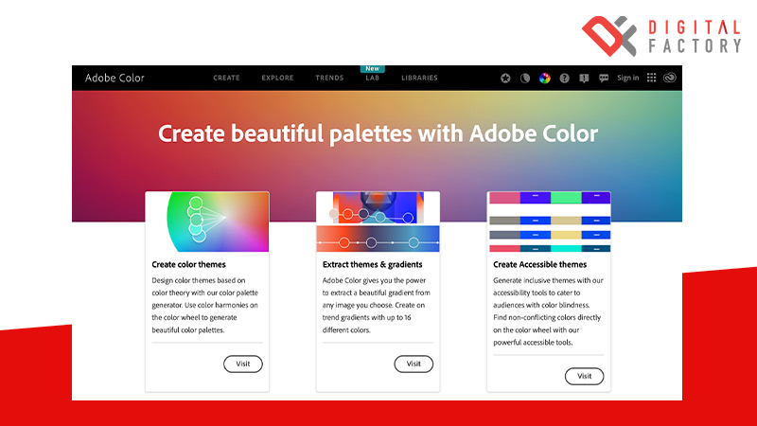The height and width of the screenshot is (426, 757).
Task: Open the color wheel icon in header
Action: (x=545, y=78)
